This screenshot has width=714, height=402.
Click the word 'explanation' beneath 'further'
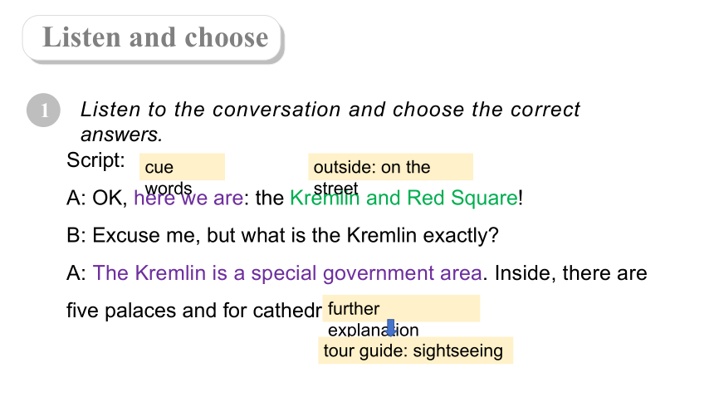[x=374, y=330]
